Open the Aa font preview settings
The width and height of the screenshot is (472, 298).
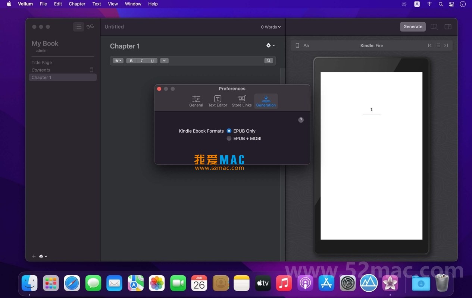pos(306,45)
